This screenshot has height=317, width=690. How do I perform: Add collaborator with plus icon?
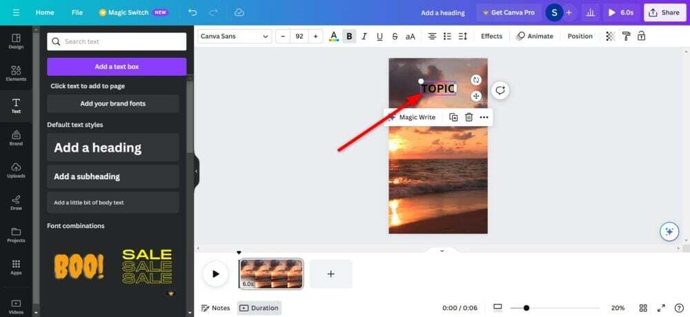569,13
